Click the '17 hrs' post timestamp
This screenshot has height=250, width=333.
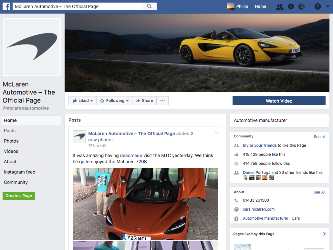coord(93,146)
